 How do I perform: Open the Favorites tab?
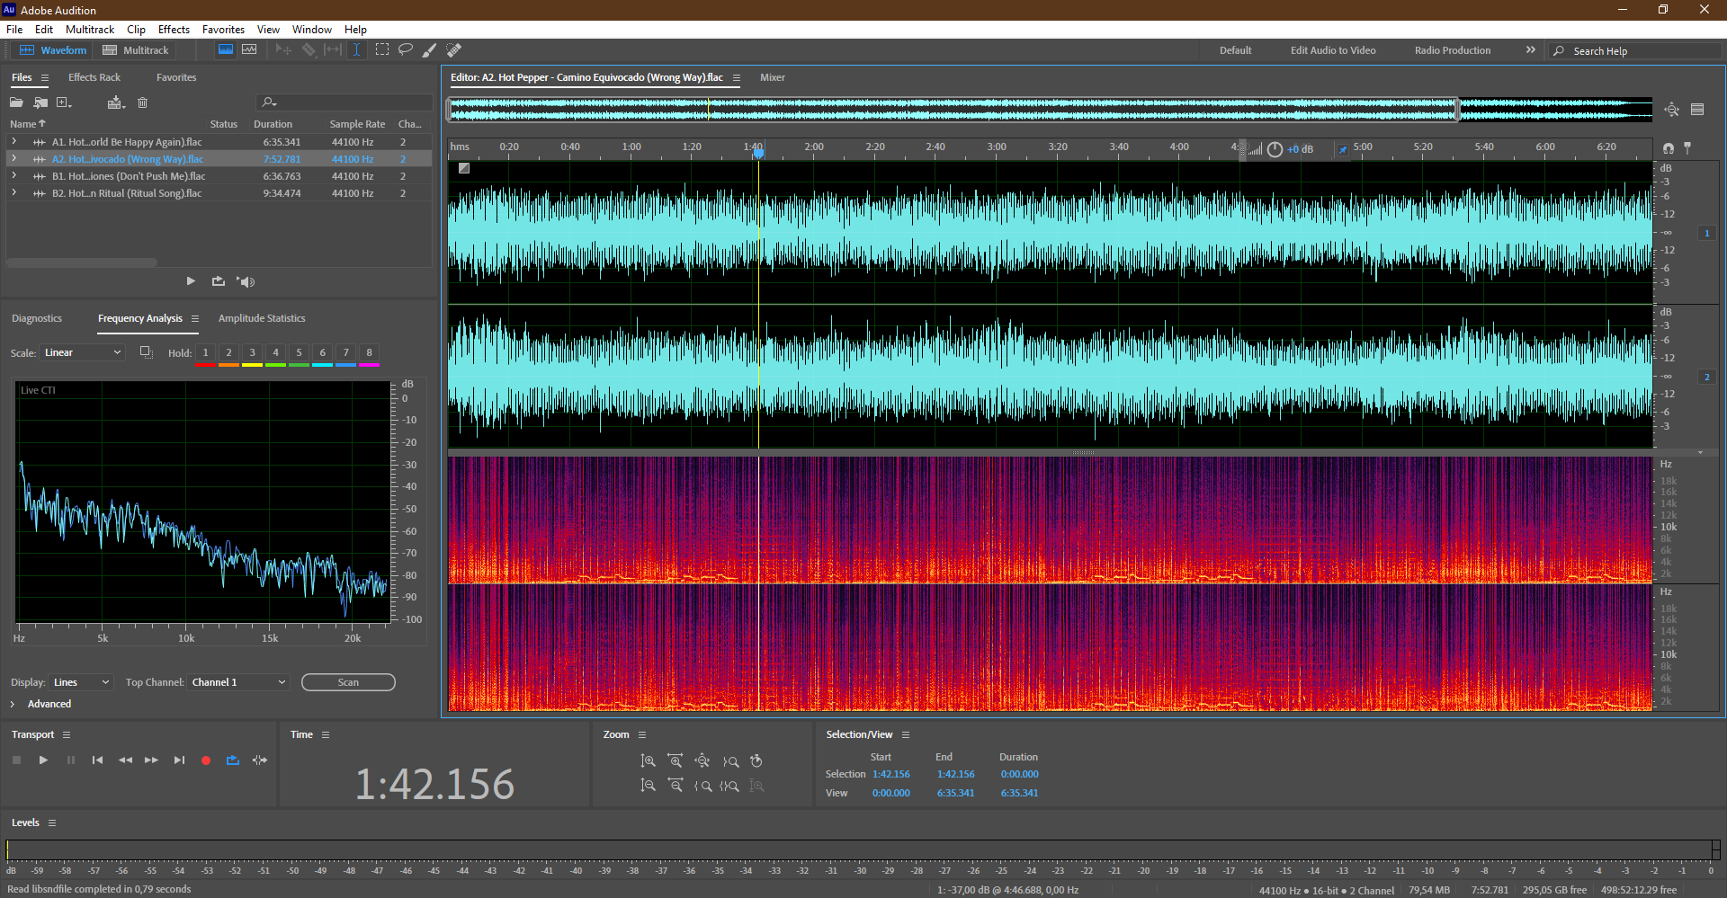pos(176,77)
